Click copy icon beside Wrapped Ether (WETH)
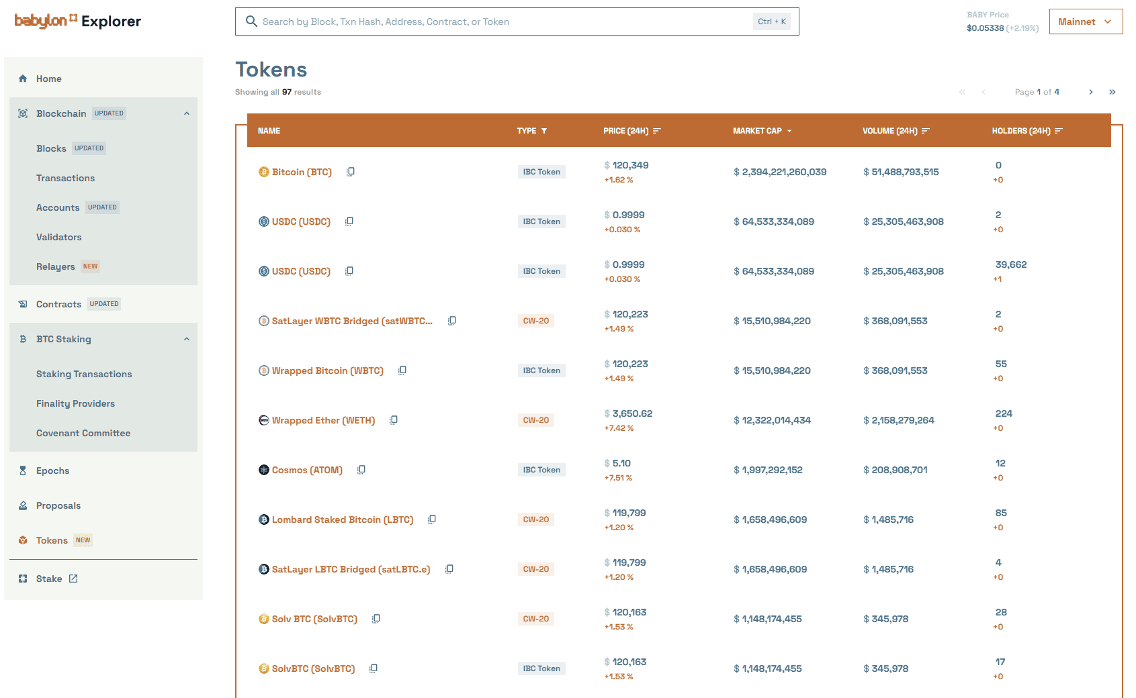 [x=394, y=420]
